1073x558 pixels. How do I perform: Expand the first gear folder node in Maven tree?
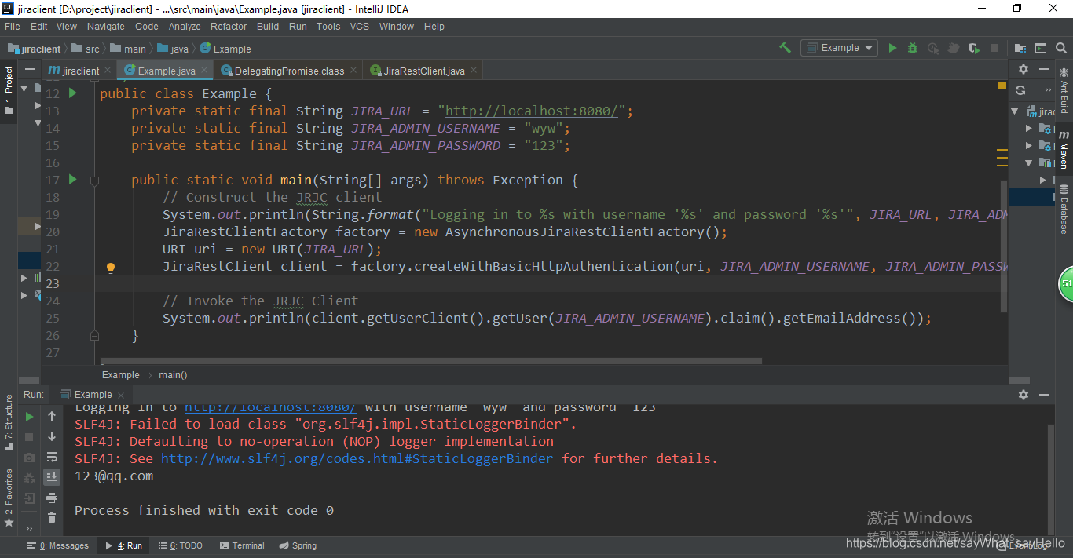[x=1029, y=128]
